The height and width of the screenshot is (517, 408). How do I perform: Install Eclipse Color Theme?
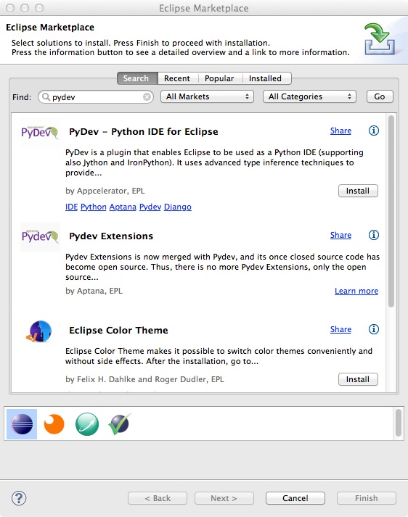click(x=358, y=379)
